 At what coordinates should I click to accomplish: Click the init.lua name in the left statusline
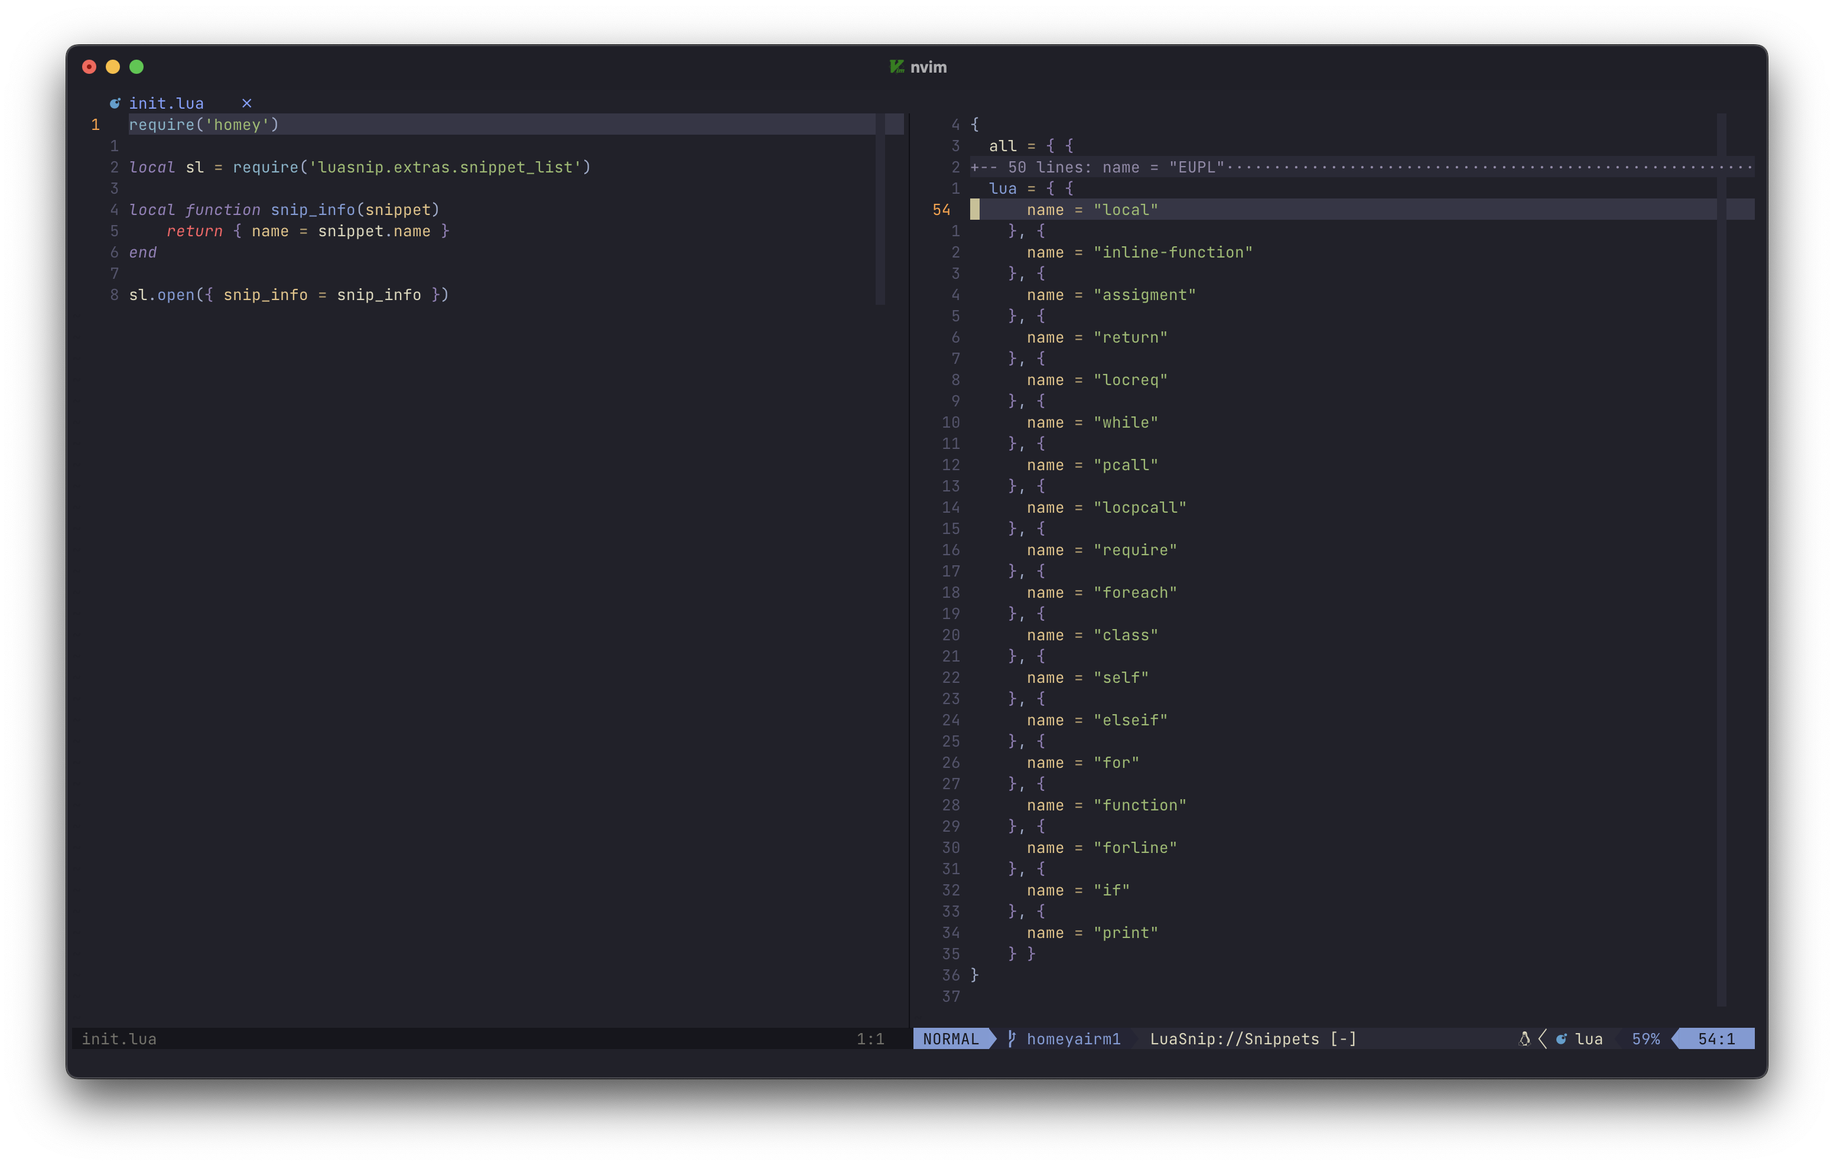[119, 1039]
